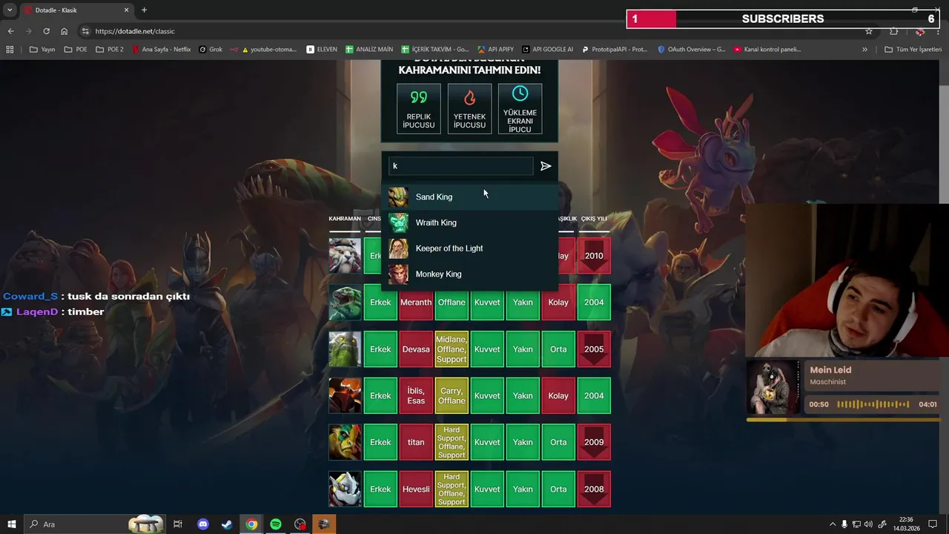Image resolution: width=949 pixels, height=534 pixels.
Task: Show more bookmarks chevron
Action: click(864, 50)
